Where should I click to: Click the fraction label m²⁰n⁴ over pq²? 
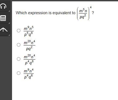29,45
